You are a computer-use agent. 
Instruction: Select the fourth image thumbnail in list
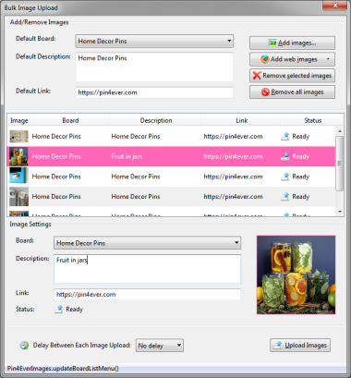point(18,196)
